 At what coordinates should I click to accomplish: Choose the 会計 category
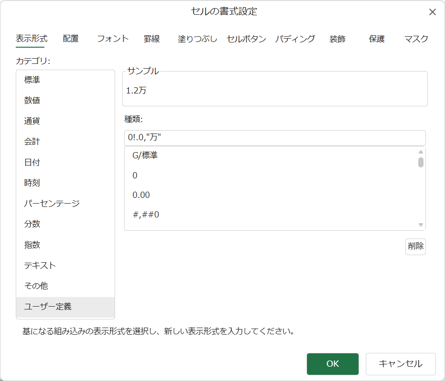tap(65, 142)
